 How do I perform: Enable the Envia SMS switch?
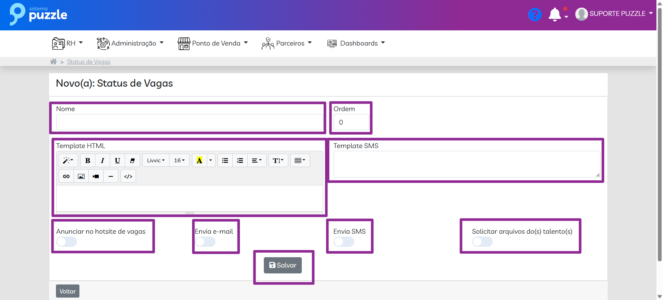(x=344, y=242)
